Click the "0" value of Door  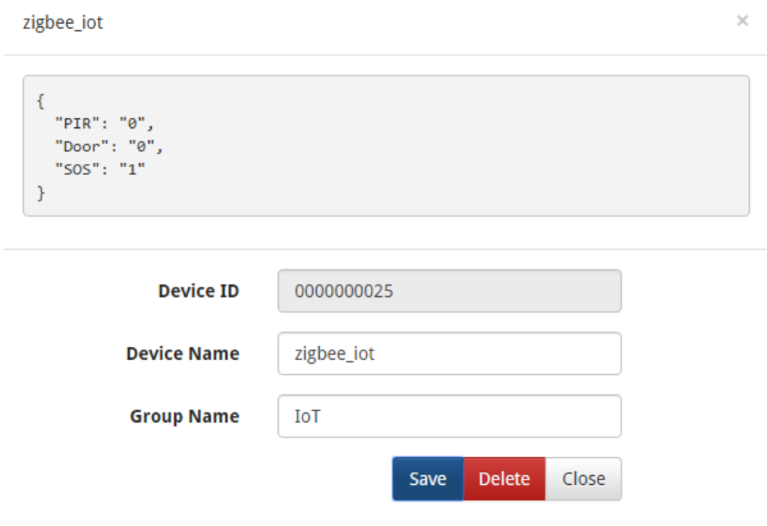click(142, 146)
